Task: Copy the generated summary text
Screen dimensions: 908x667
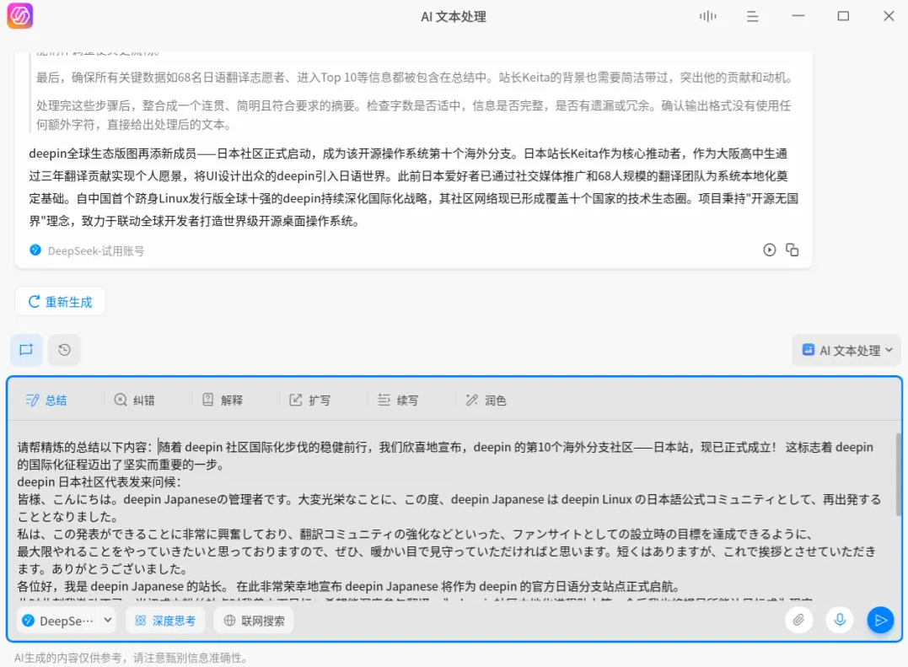Action: (x=792, y=250)
